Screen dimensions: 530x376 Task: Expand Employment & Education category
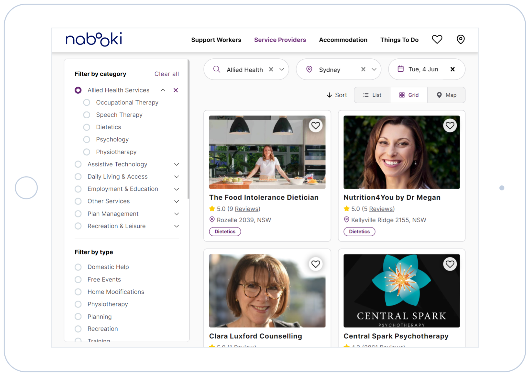(x=176, y=189)
